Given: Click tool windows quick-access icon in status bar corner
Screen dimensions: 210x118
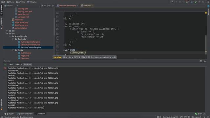Looking at the screenshot, I should 2,117.
